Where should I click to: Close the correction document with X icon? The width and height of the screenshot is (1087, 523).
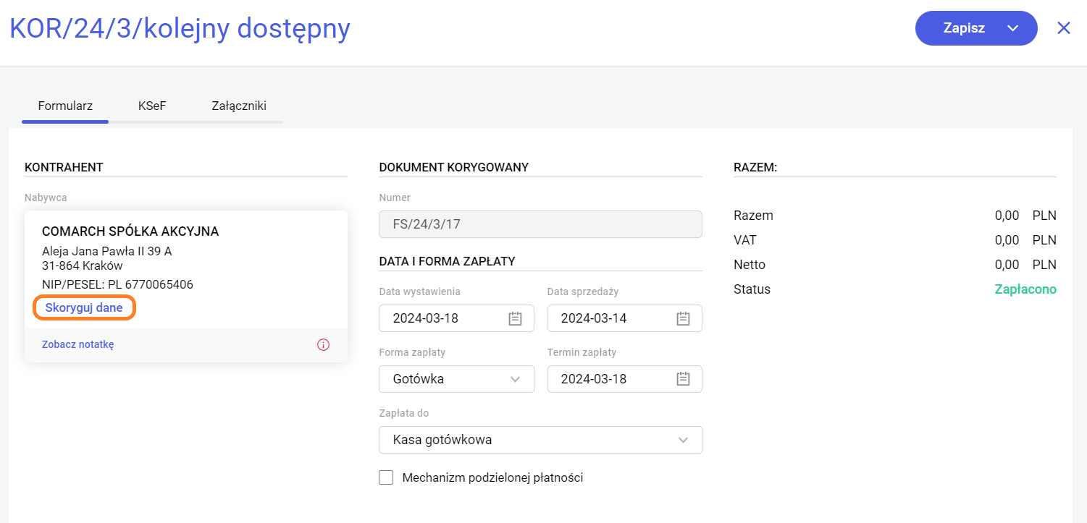point(1063,28)
